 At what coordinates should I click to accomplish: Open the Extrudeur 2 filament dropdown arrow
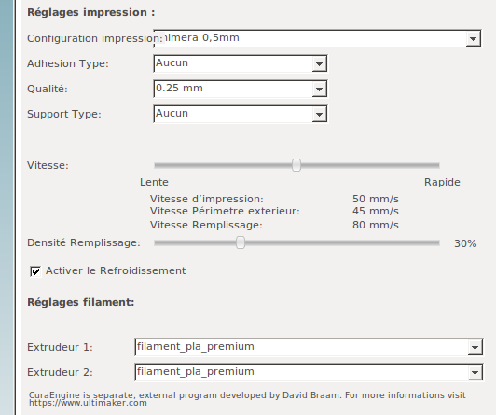475,373
